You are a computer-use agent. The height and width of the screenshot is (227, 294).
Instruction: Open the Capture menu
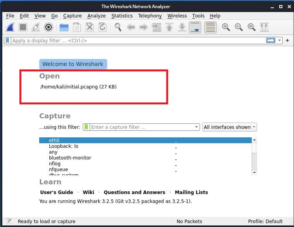(x=72, y=16)
